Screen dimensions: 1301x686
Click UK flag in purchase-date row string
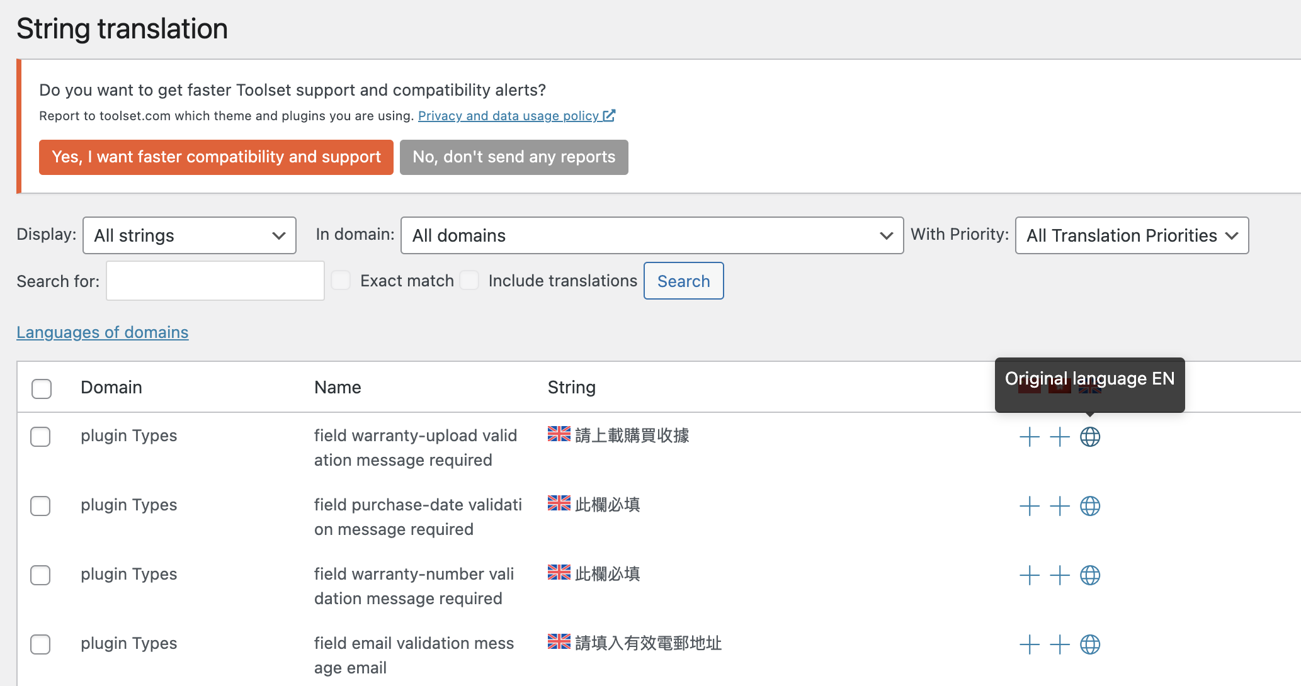coord(559,503)
